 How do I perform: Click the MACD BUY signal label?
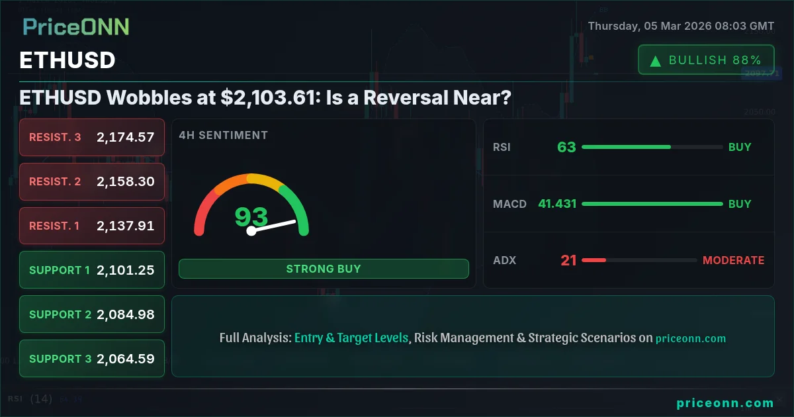click(x=740, y=204)
